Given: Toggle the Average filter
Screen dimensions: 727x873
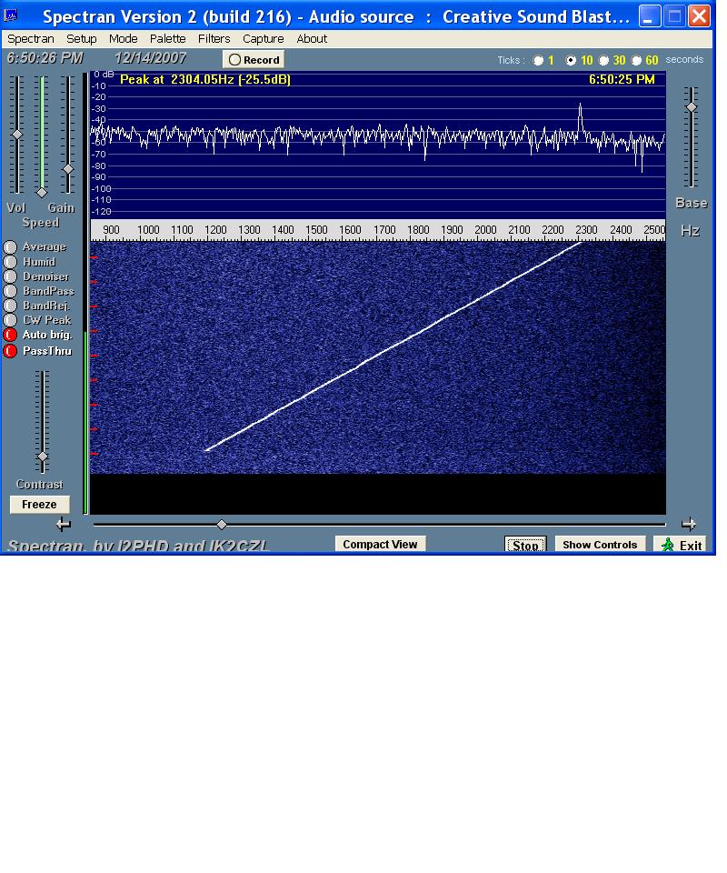Looking at the screenshot, I should (10, 246).
